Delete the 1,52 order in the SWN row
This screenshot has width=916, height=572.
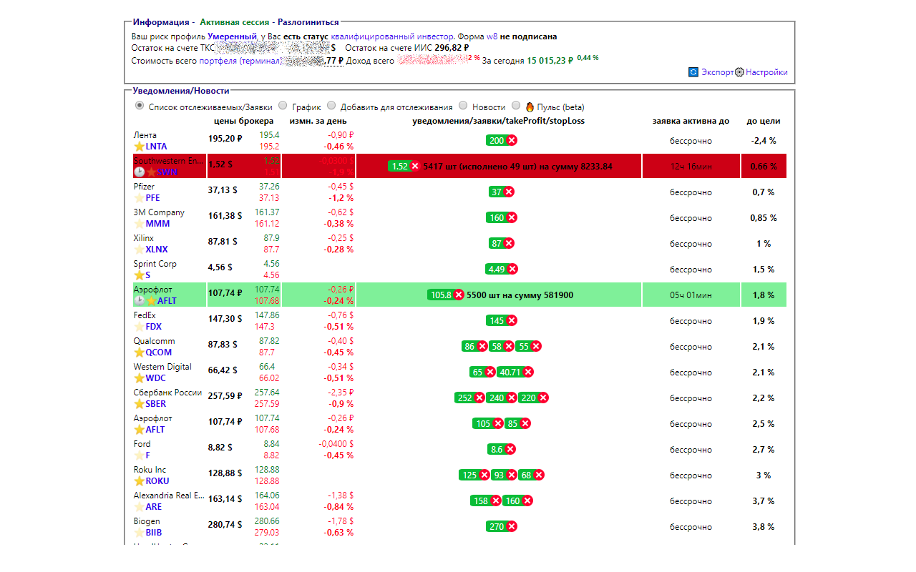click(414, 167)
